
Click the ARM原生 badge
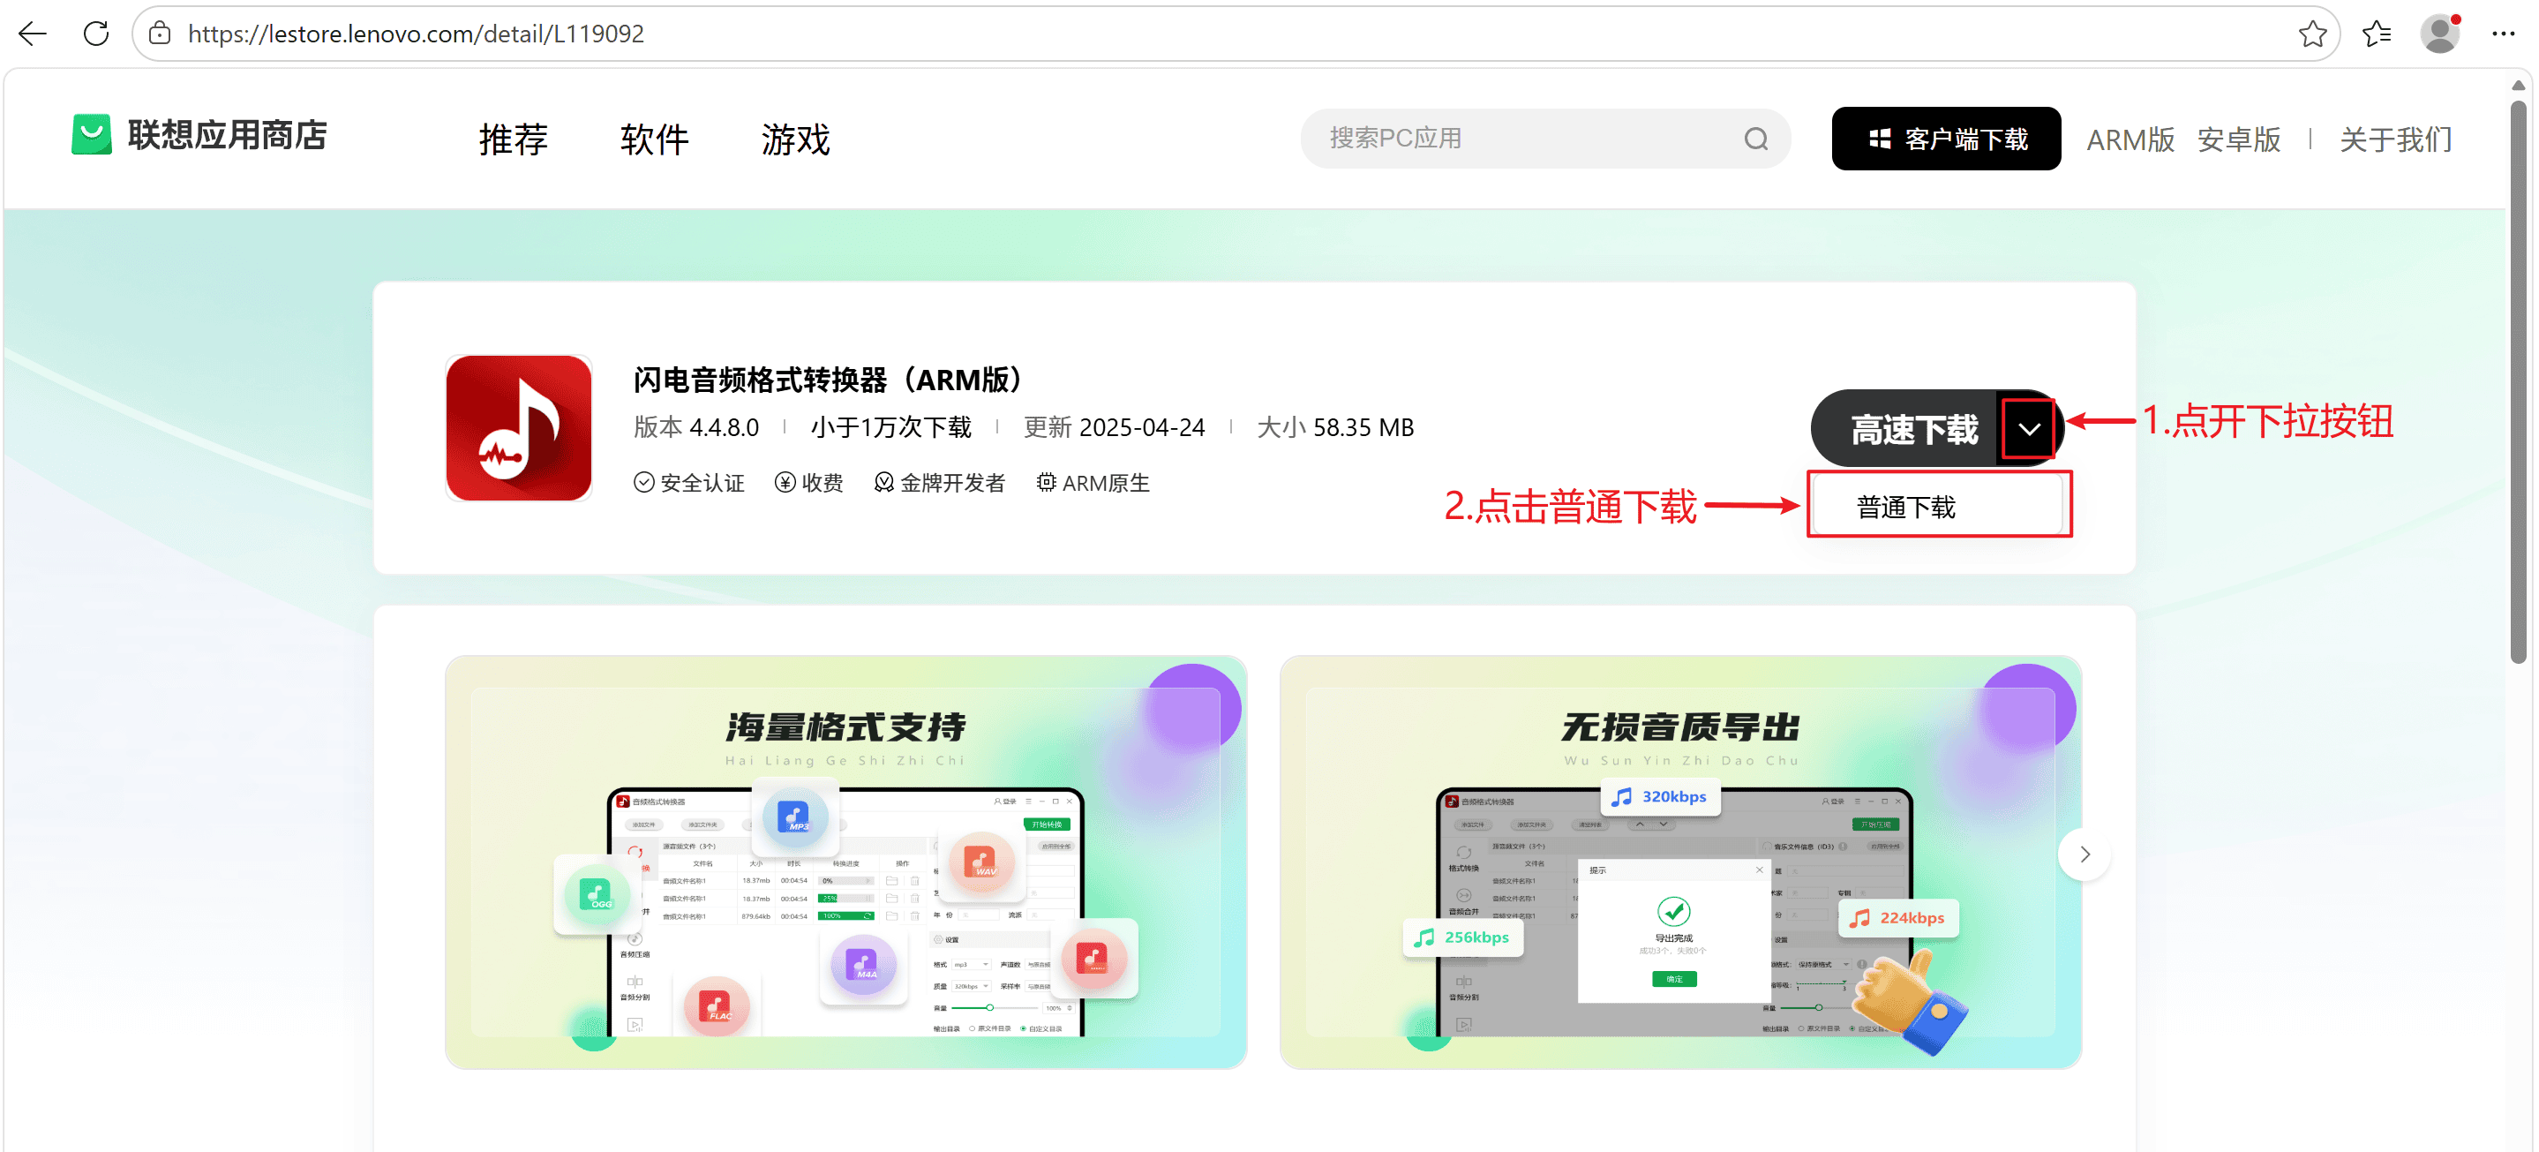1093,482
